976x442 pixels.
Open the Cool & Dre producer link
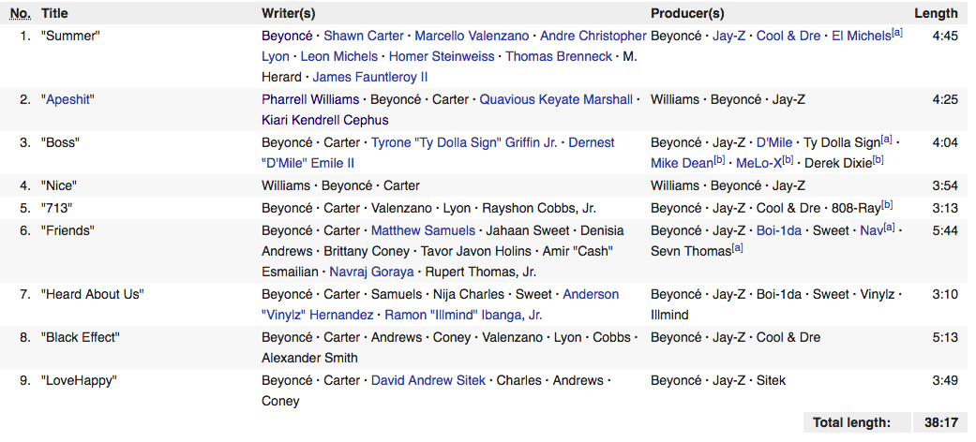788,36
